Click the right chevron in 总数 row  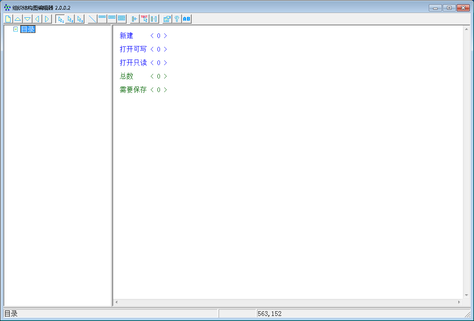pyautogui.click(x=165, y=76)
